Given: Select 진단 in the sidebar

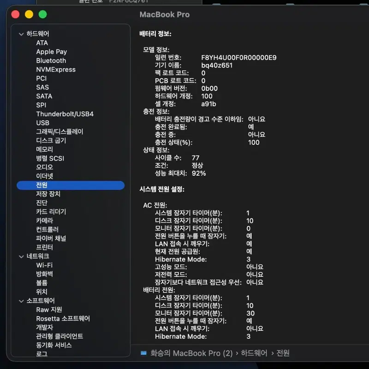Looking at the screenshot, I should click(x=42, y=203).
